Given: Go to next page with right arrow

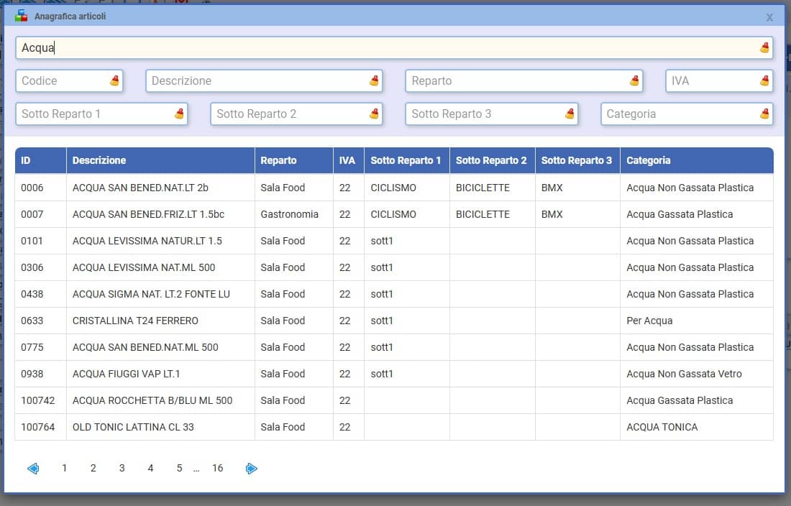Looking at the screenshot, I should coord(251,469).
